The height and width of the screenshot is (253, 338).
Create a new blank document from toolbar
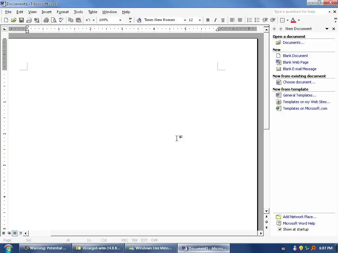click(x=6, y=20)
